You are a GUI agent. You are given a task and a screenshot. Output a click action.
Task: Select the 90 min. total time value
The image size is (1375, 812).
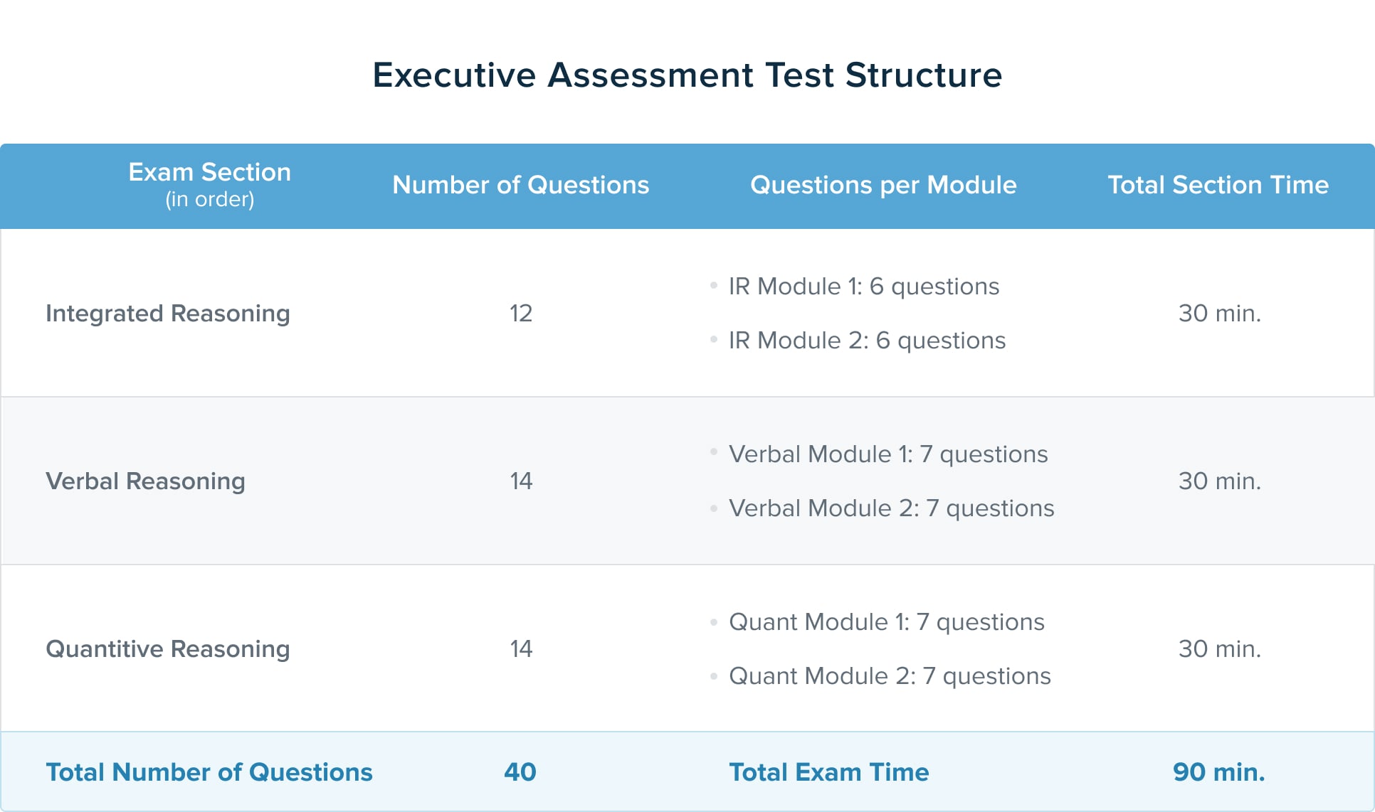[1218, 772]
